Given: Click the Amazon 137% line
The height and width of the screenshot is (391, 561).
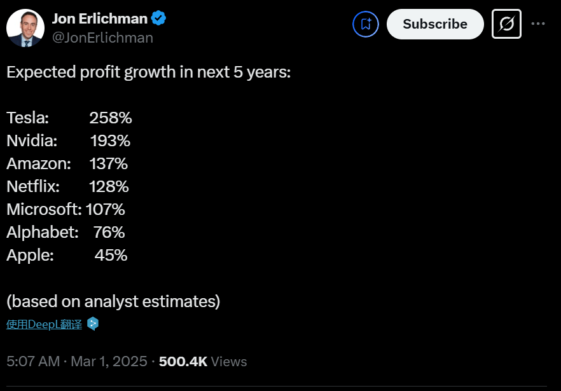Looking at the screenshot, I should (x=67, y=163).
